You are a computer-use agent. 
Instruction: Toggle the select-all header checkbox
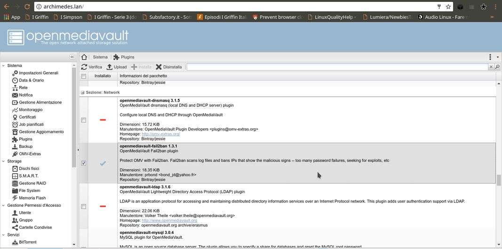point(84,76)
